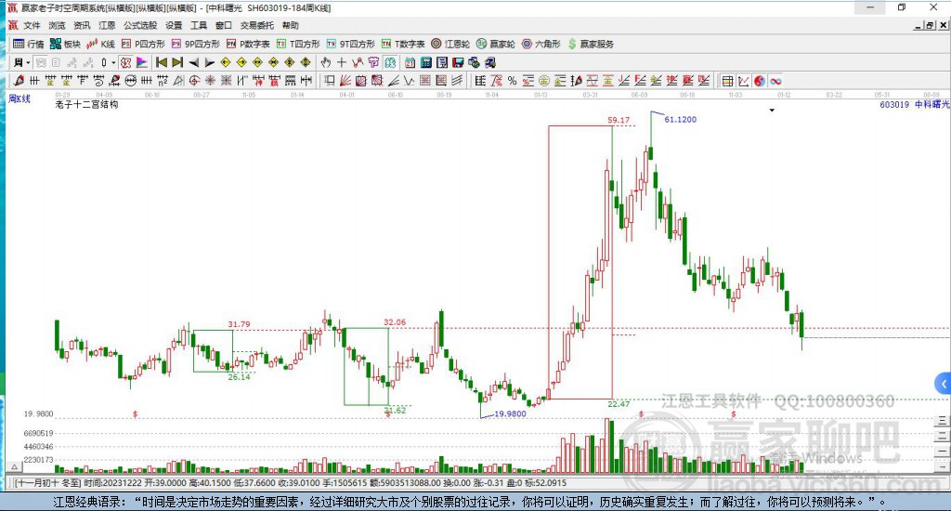Click the infinity loop icon

point(775,81)
